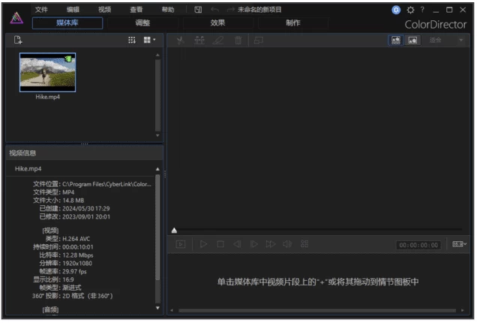
Task: Click the sort media library icon
Action: click(132, 40)
